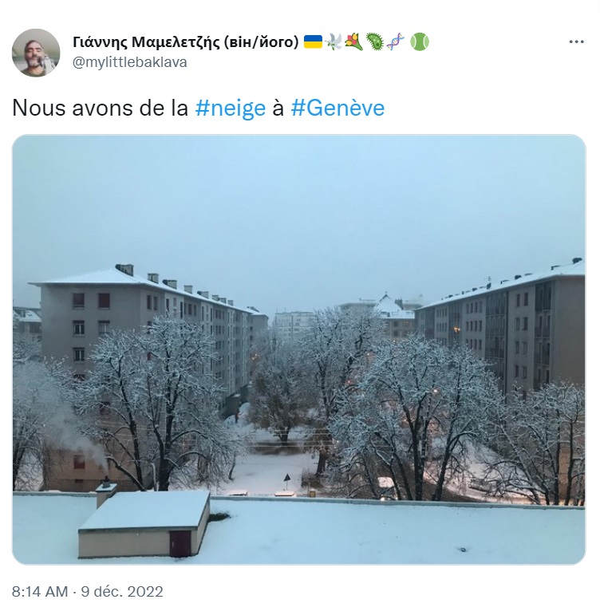Open the 8:14 AM timestamp link
This screenshot has width=600, height=611.
(40, 592)
